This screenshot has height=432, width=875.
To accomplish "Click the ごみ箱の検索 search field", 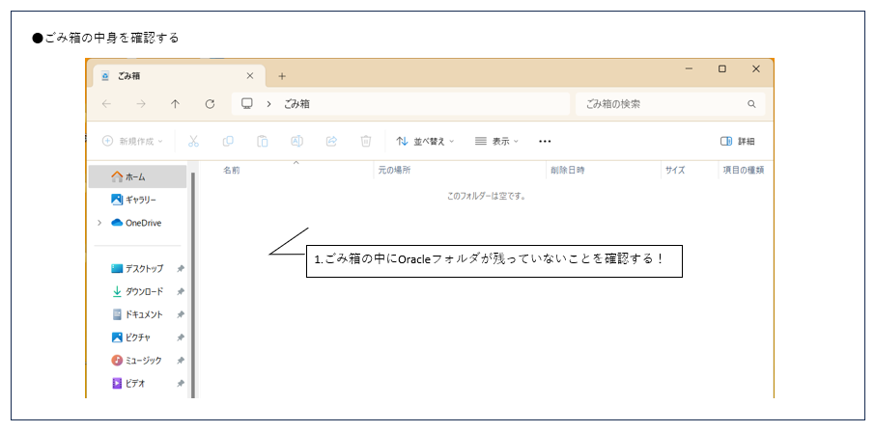I will tap(669, 104).
